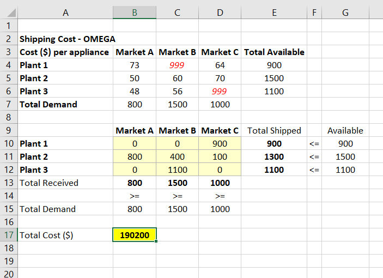Viewport: 383px width, 278px height.
Task: Click '>=' symbol under Market B
Action: (177, 196)
